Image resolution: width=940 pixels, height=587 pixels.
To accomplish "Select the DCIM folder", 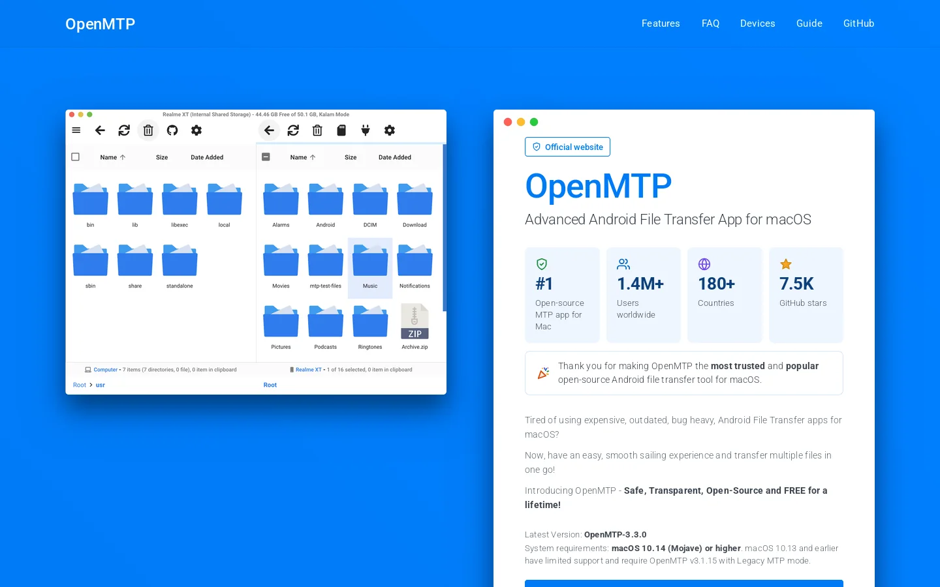I will tap(370, 205).
